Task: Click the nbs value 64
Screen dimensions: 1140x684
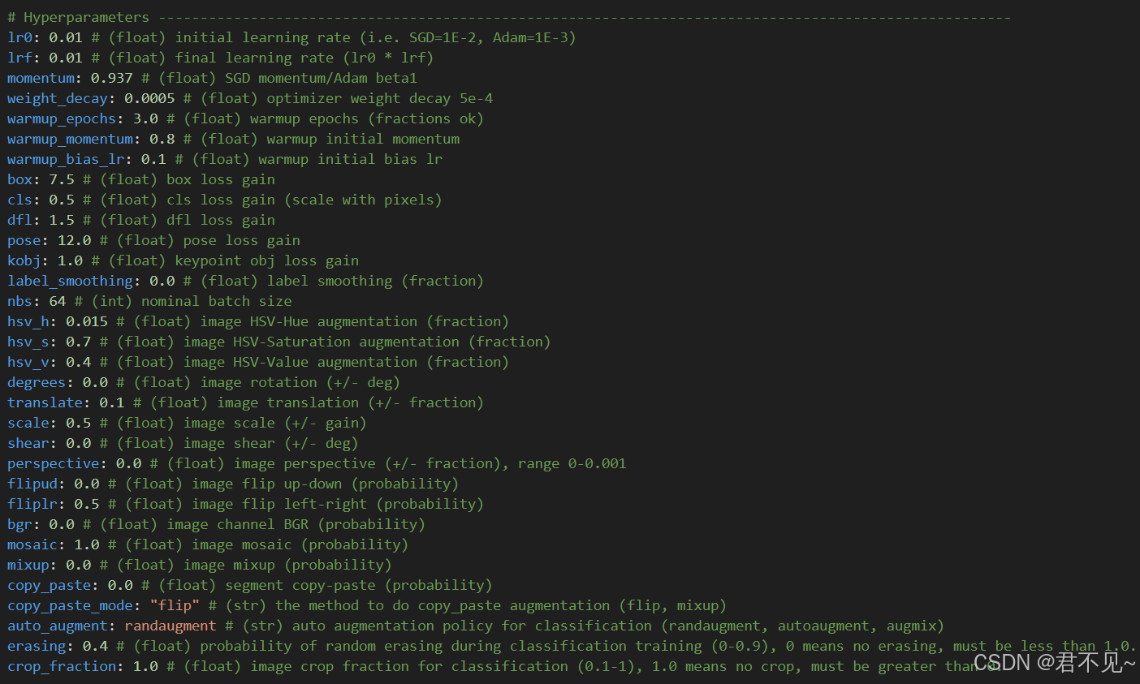Action: click(x=58, y=301)
